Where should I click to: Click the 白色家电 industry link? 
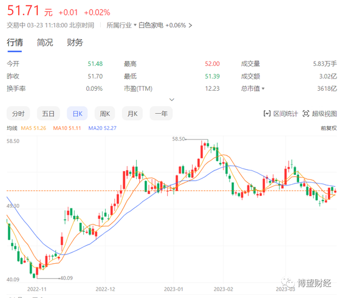(151, 26)
